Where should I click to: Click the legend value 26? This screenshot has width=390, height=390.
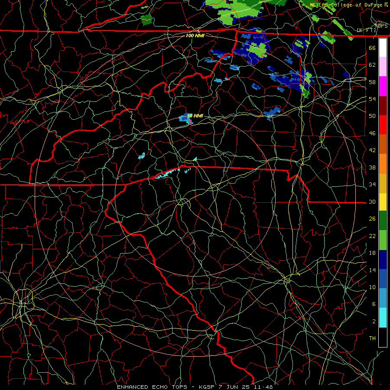(x=372, y=219)
